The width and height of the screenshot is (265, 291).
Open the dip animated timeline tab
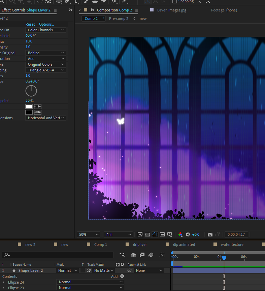click(x=184, y=245)
